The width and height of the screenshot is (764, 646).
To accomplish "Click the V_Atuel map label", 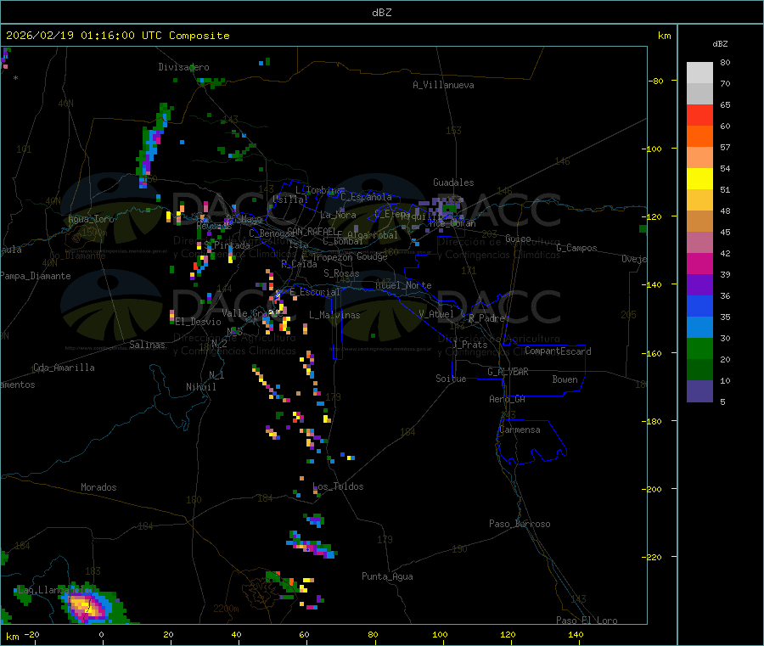I will pyautogui.click(x=436, y=314).
